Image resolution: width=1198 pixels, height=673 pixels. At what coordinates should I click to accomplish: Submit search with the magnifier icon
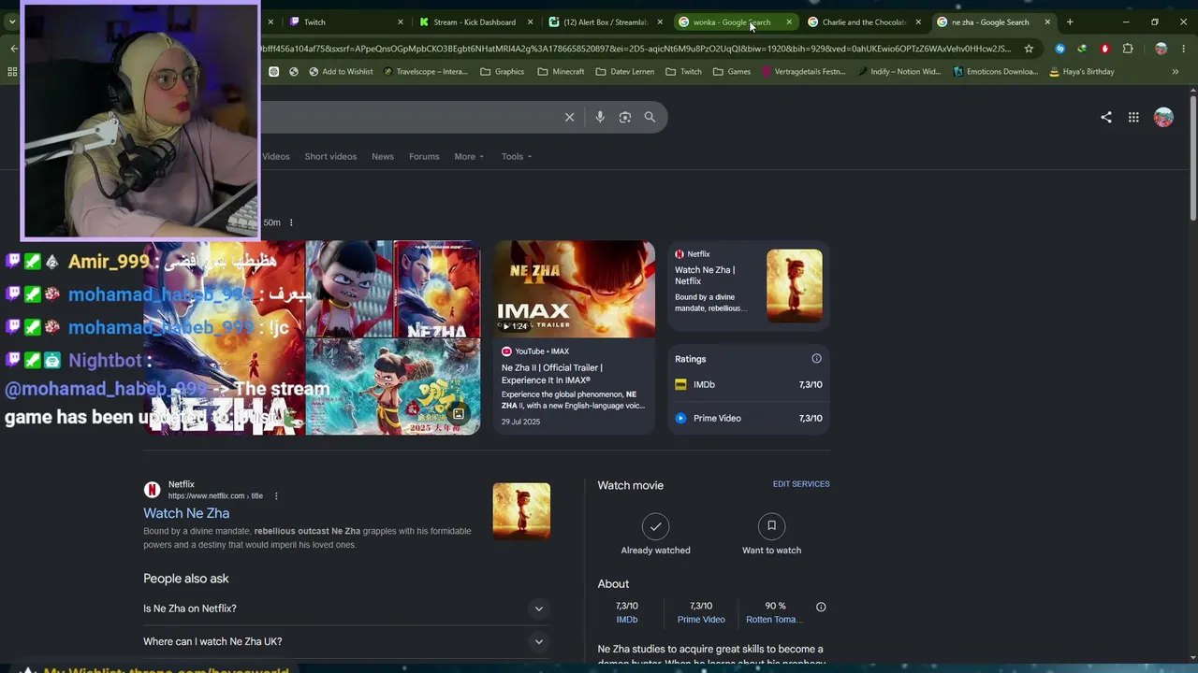[650, 117]
